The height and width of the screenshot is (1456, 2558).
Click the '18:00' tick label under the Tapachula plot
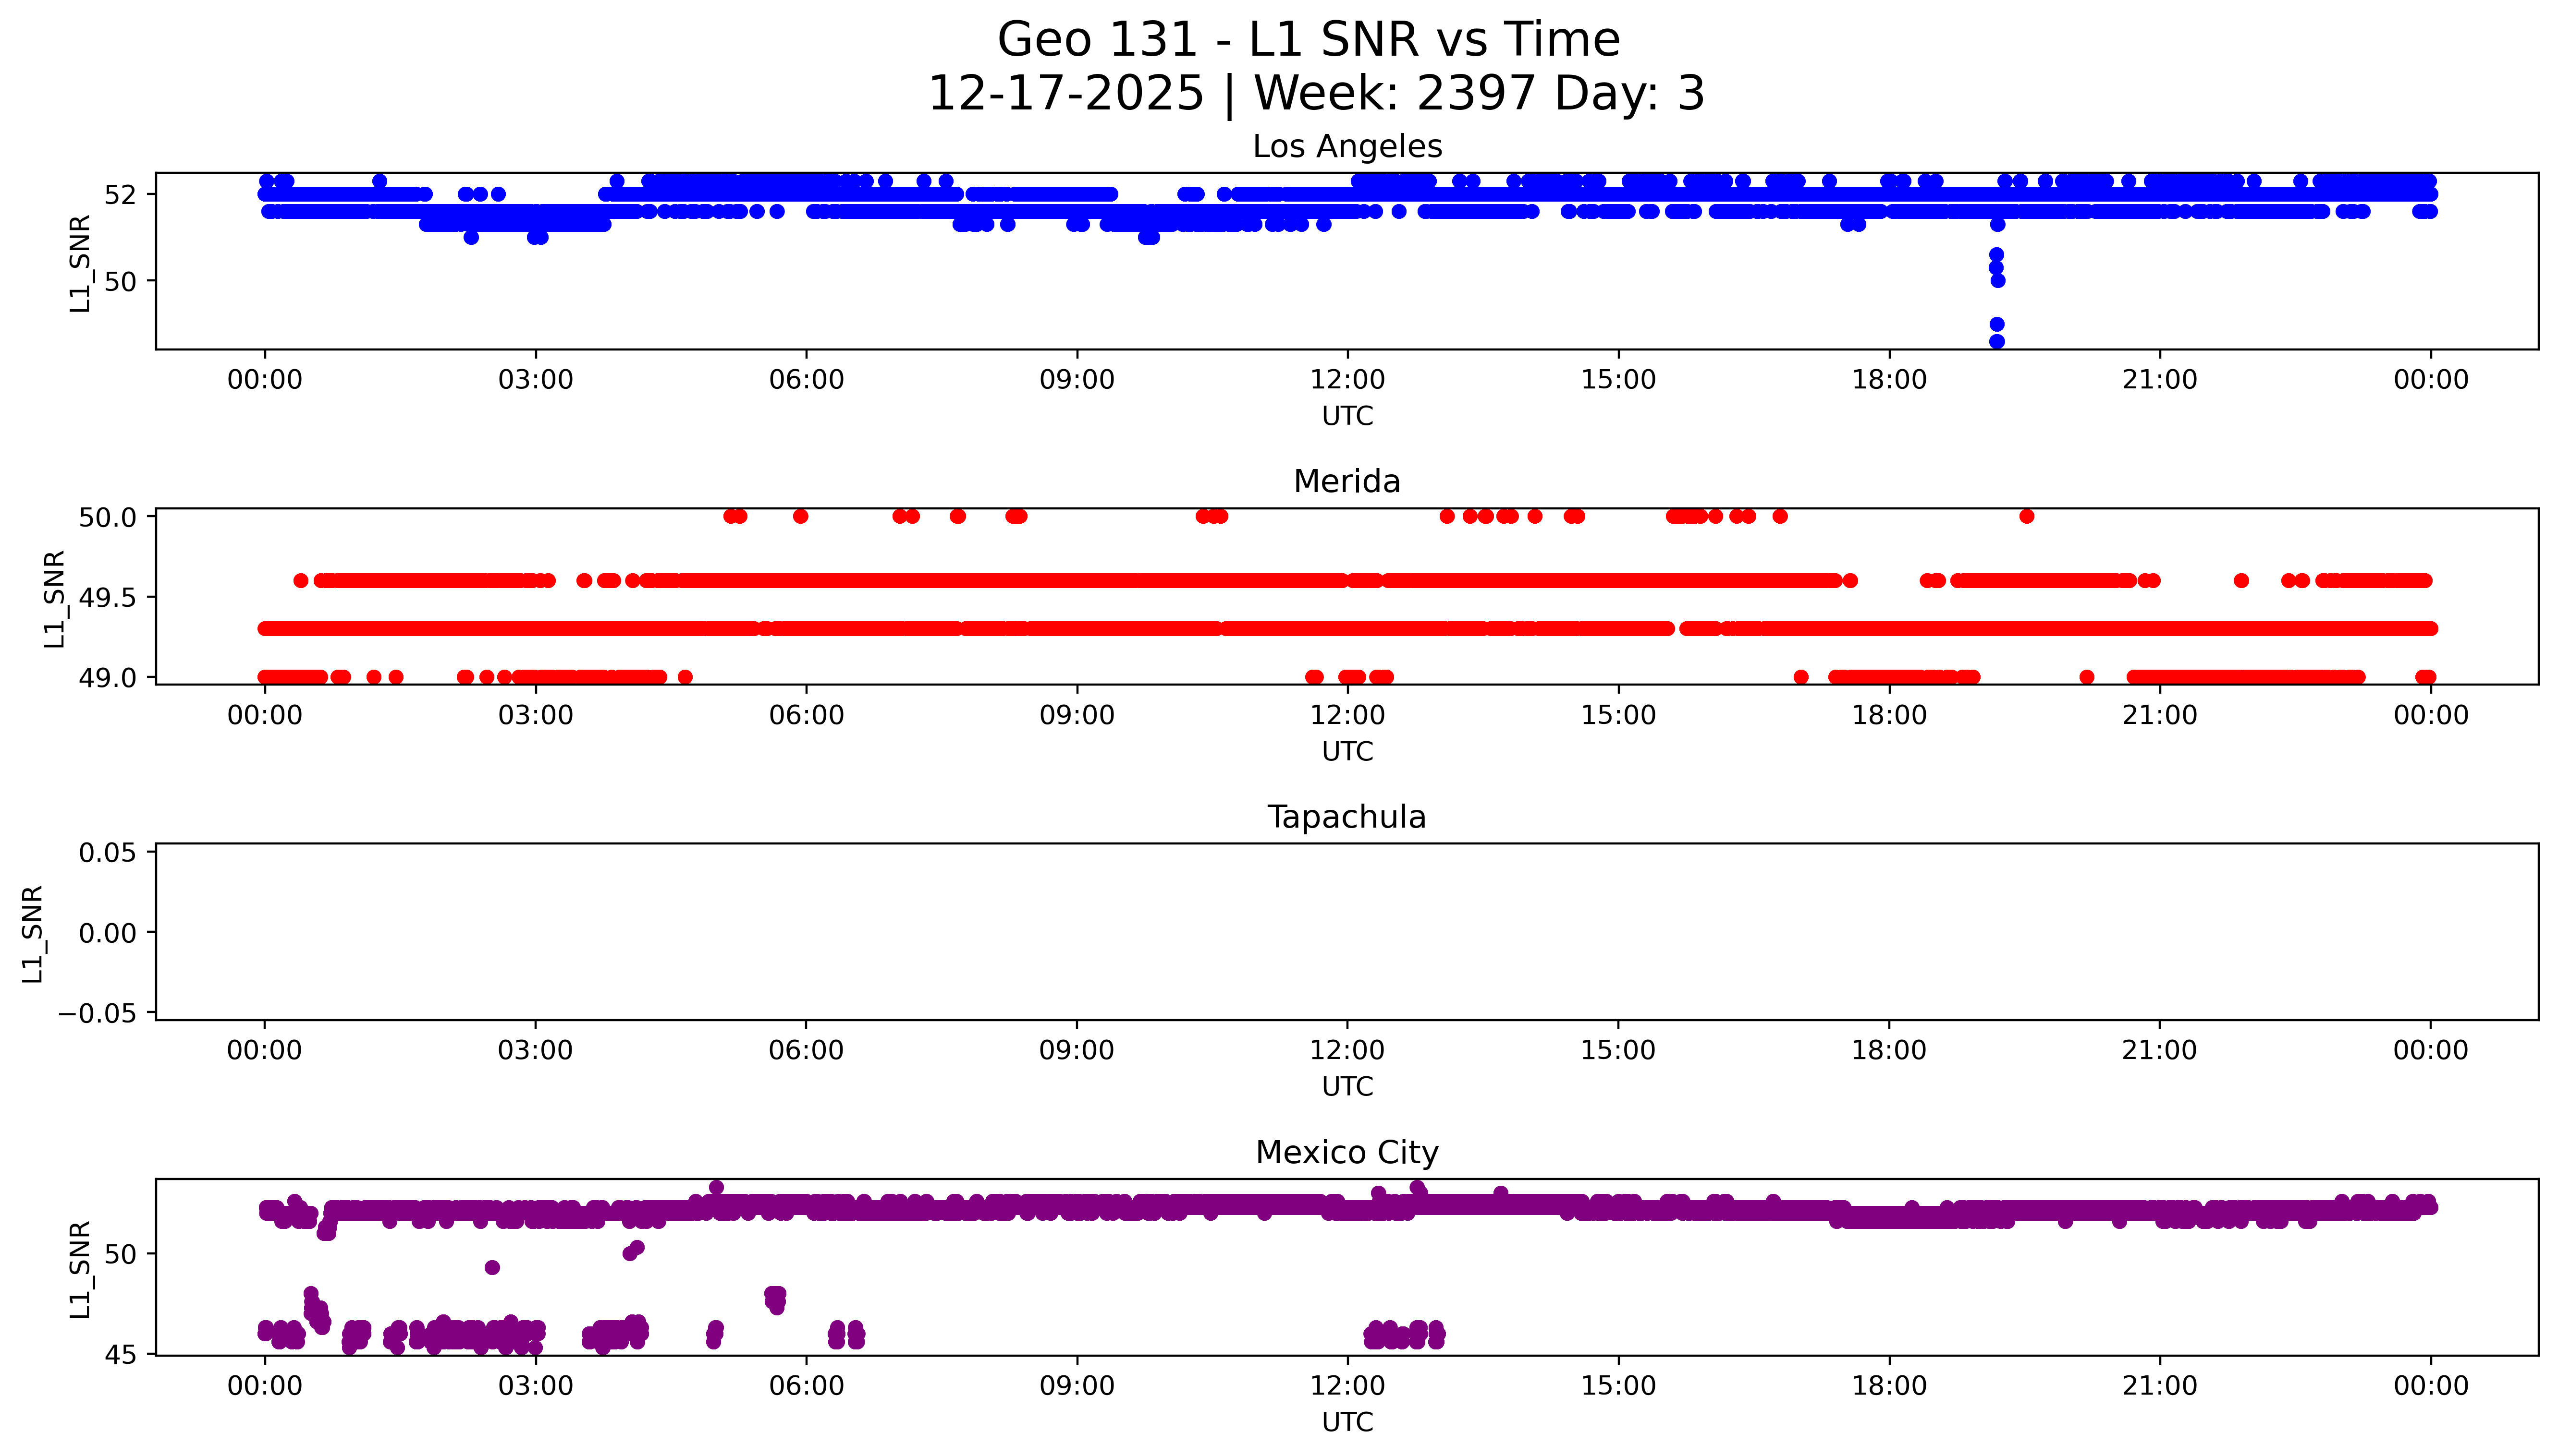[1889, 1050]
